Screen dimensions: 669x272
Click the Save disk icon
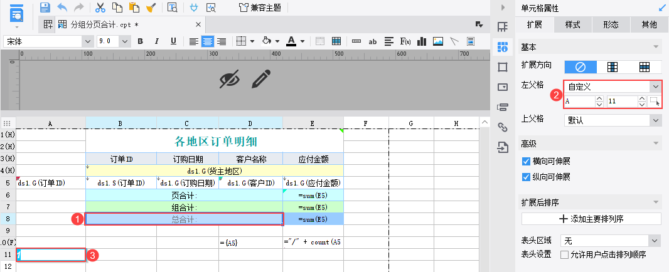coord(45,8)
